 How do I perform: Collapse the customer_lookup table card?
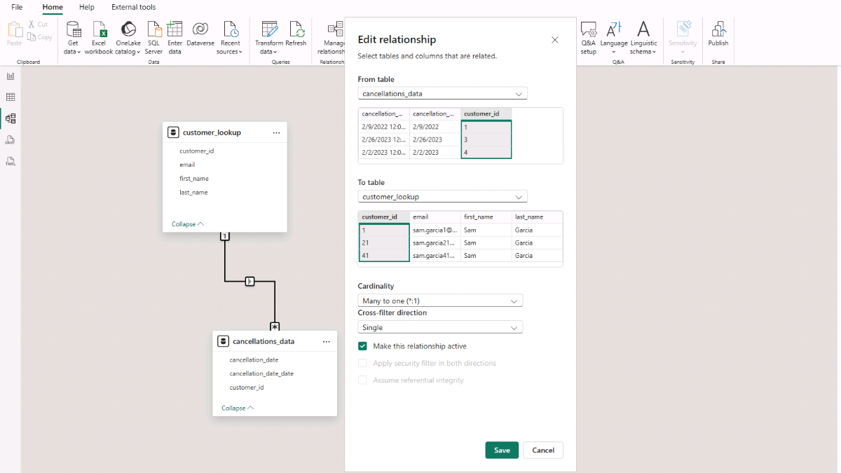(x=187, y=224)
